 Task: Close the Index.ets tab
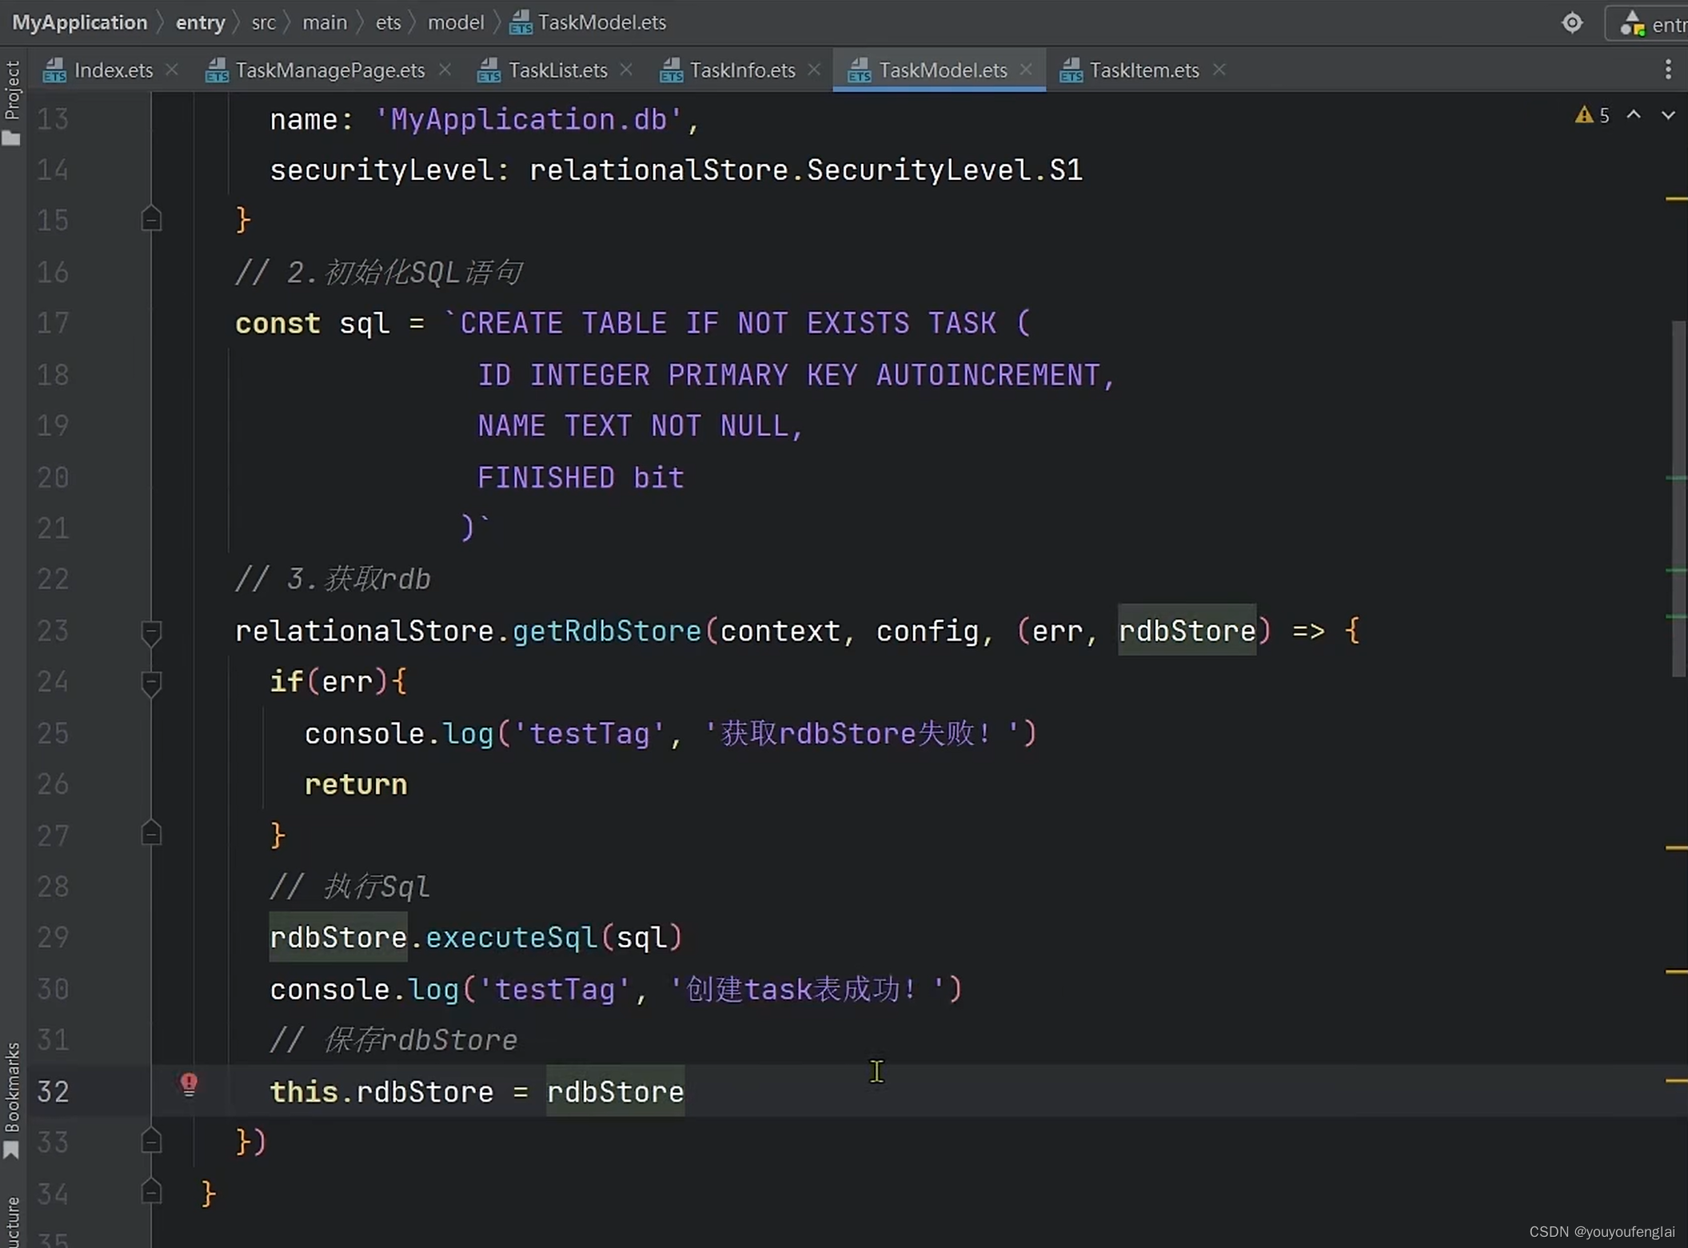pos(172,70)
